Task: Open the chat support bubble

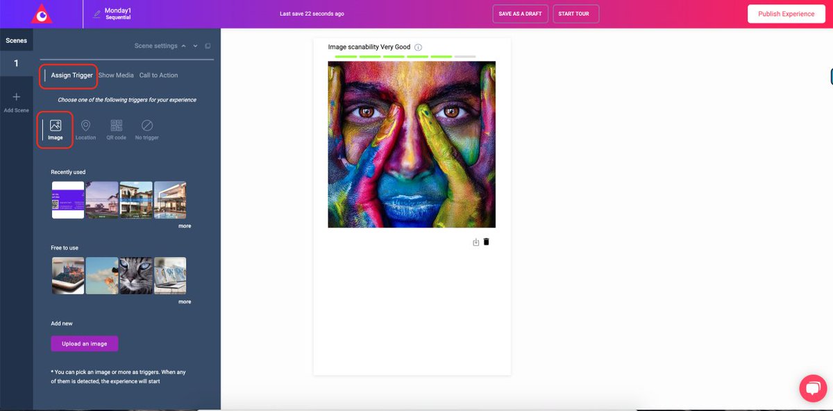Action: pos(812,388)
